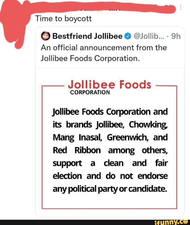Click the red border of announcement box

(110, 208)
